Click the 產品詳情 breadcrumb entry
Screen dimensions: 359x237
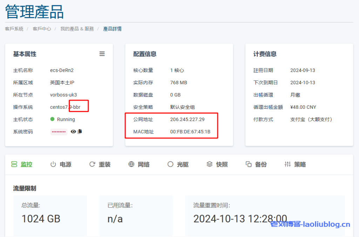click(x=112, y=29)
